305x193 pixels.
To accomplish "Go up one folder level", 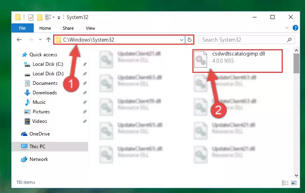I will 48,40.
